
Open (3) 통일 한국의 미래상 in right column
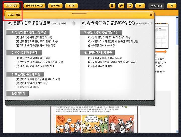pos(100,66)
